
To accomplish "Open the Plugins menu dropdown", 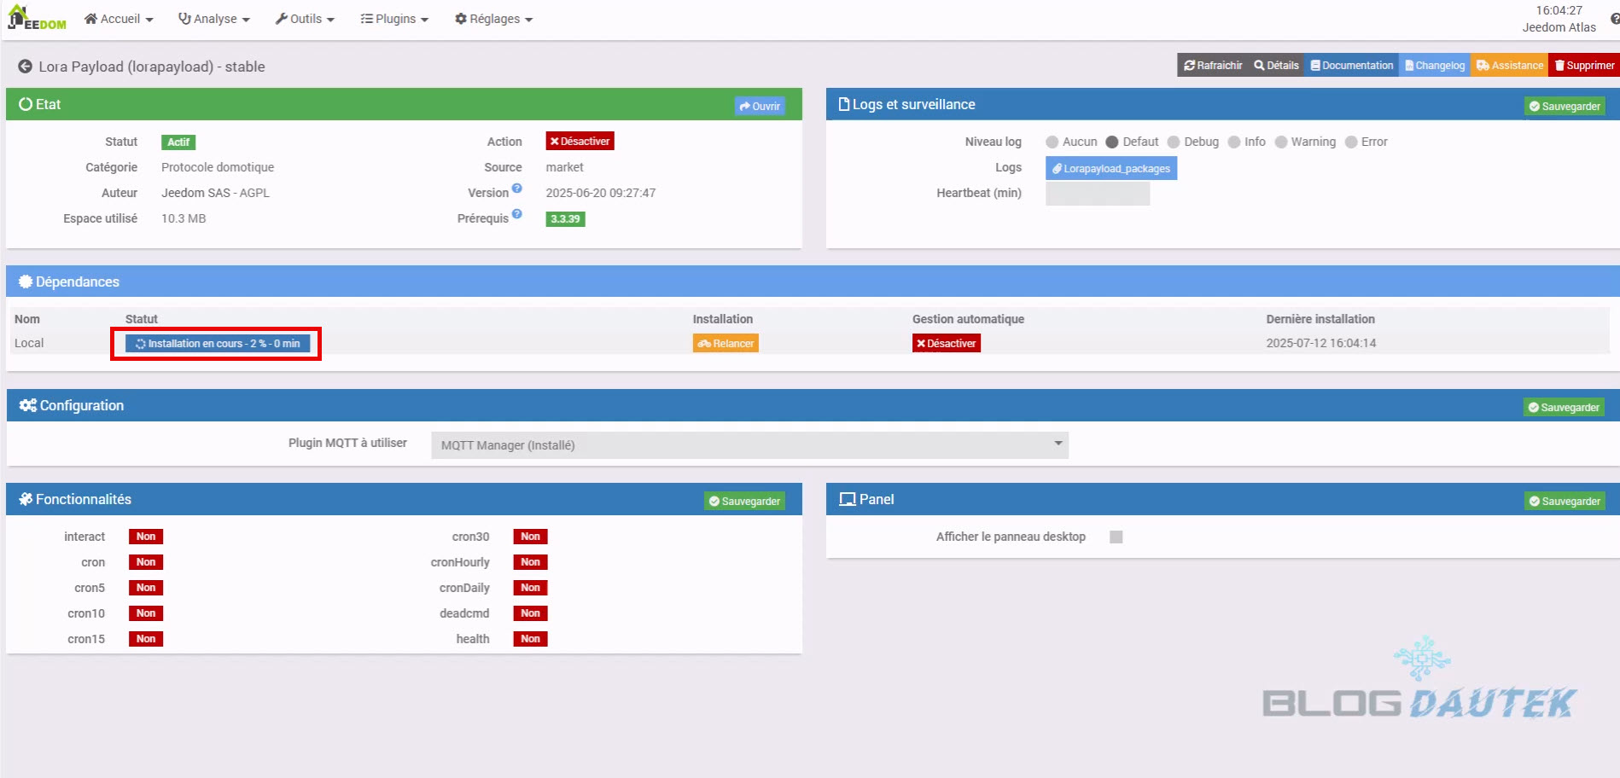I will tap(394, 19).
